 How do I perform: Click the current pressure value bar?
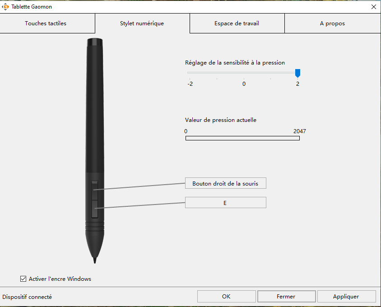pos(242,138)
